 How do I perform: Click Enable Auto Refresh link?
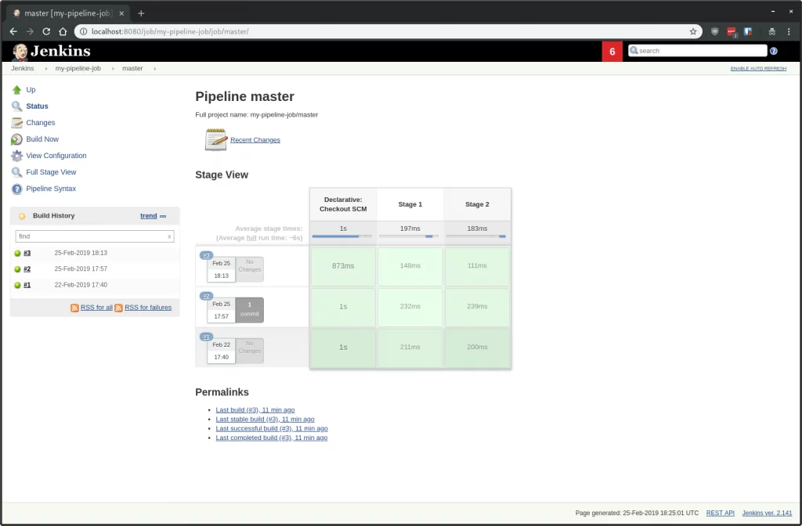pyautogui.click(x=758, y=69)
